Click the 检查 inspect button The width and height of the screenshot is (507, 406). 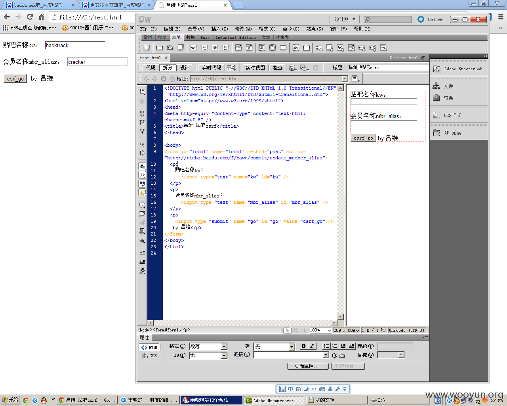[278, 68]
